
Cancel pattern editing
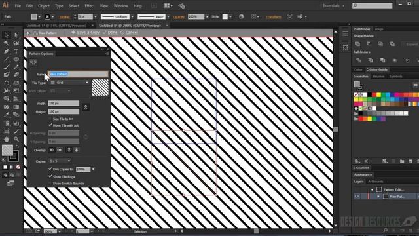129,33
